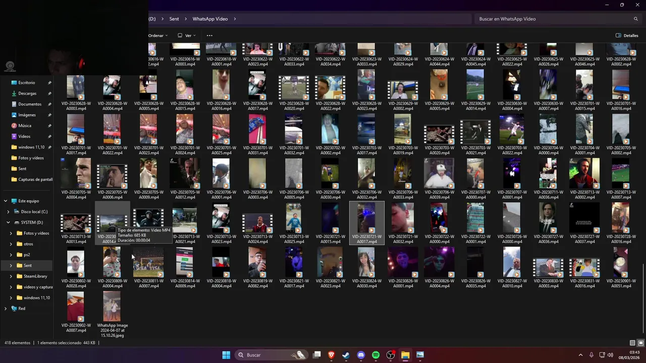
Task: Click the search magnifier icon in Explorer
Action: (636, 19)
